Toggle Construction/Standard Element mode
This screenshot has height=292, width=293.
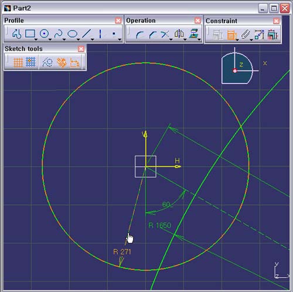tap(47, 62)
